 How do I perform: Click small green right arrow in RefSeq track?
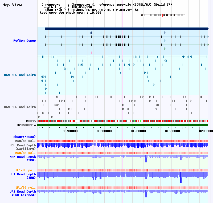(165, 49)
